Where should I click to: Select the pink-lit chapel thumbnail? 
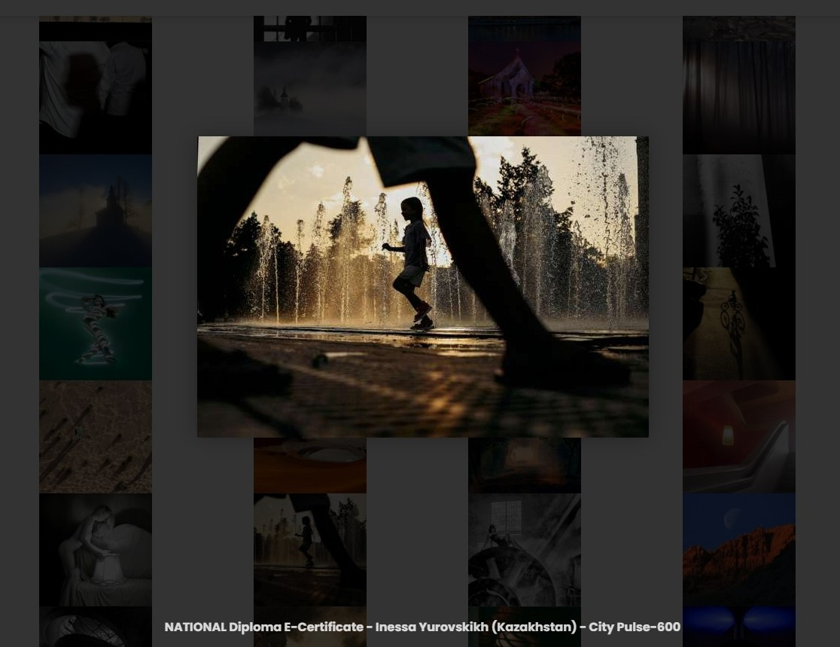pyautogui.click(x=525, y=75)
